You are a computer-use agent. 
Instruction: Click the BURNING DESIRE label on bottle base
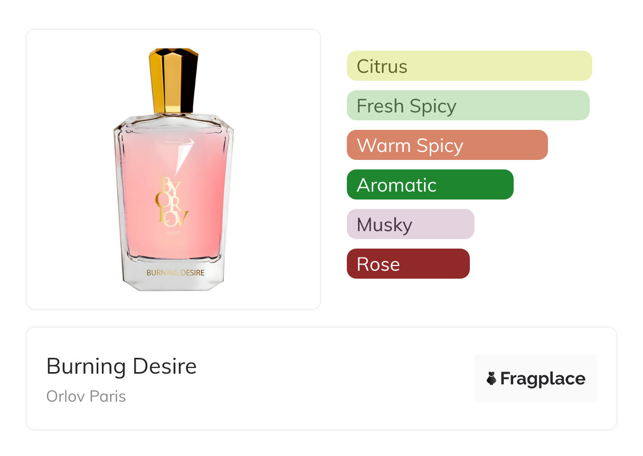175,273
